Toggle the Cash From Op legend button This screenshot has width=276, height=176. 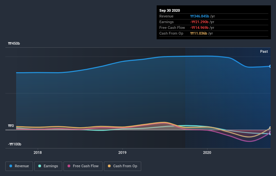tap(122, 166)
